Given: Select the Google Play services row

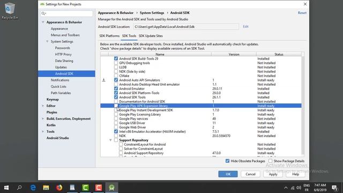Looking at the screenshot, I should point(201,118).
